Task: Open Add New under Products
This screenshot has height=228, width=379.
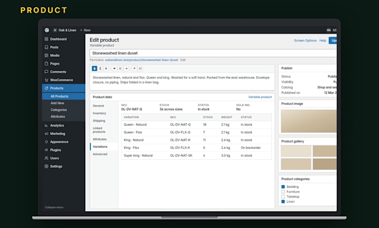Action: [x=57, y=103]
